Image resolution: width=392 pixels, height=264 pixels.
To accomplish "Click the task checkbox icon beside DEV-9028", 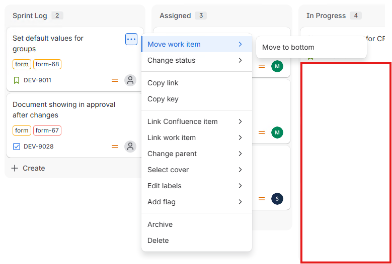I will click(x=16, y=147).
